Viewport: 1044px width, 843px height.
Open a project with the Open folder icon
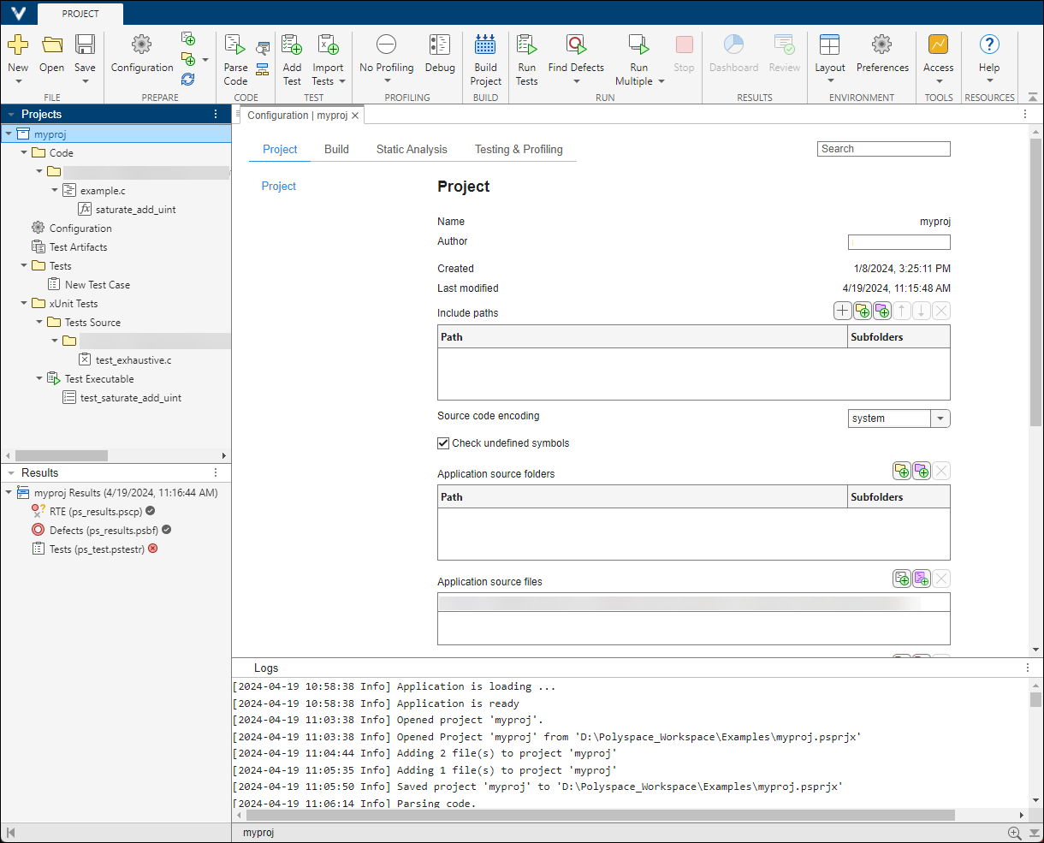52,45
